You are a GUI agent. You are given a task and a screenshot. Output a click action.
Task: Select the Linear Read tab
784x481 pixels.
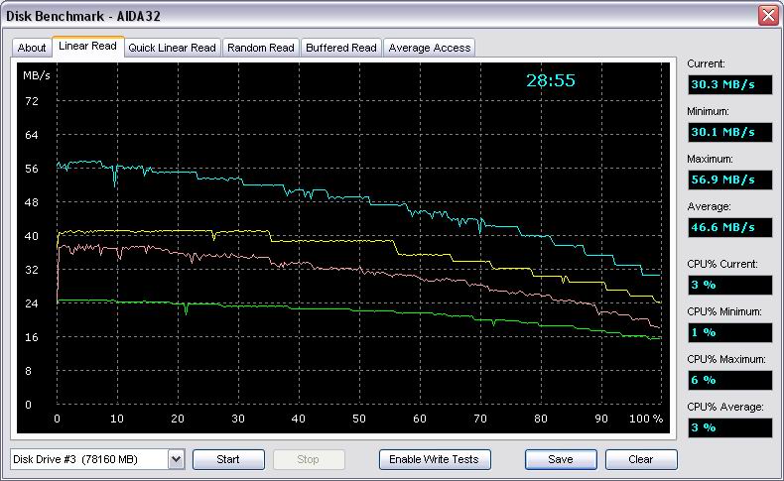click(x=87, y=46)
